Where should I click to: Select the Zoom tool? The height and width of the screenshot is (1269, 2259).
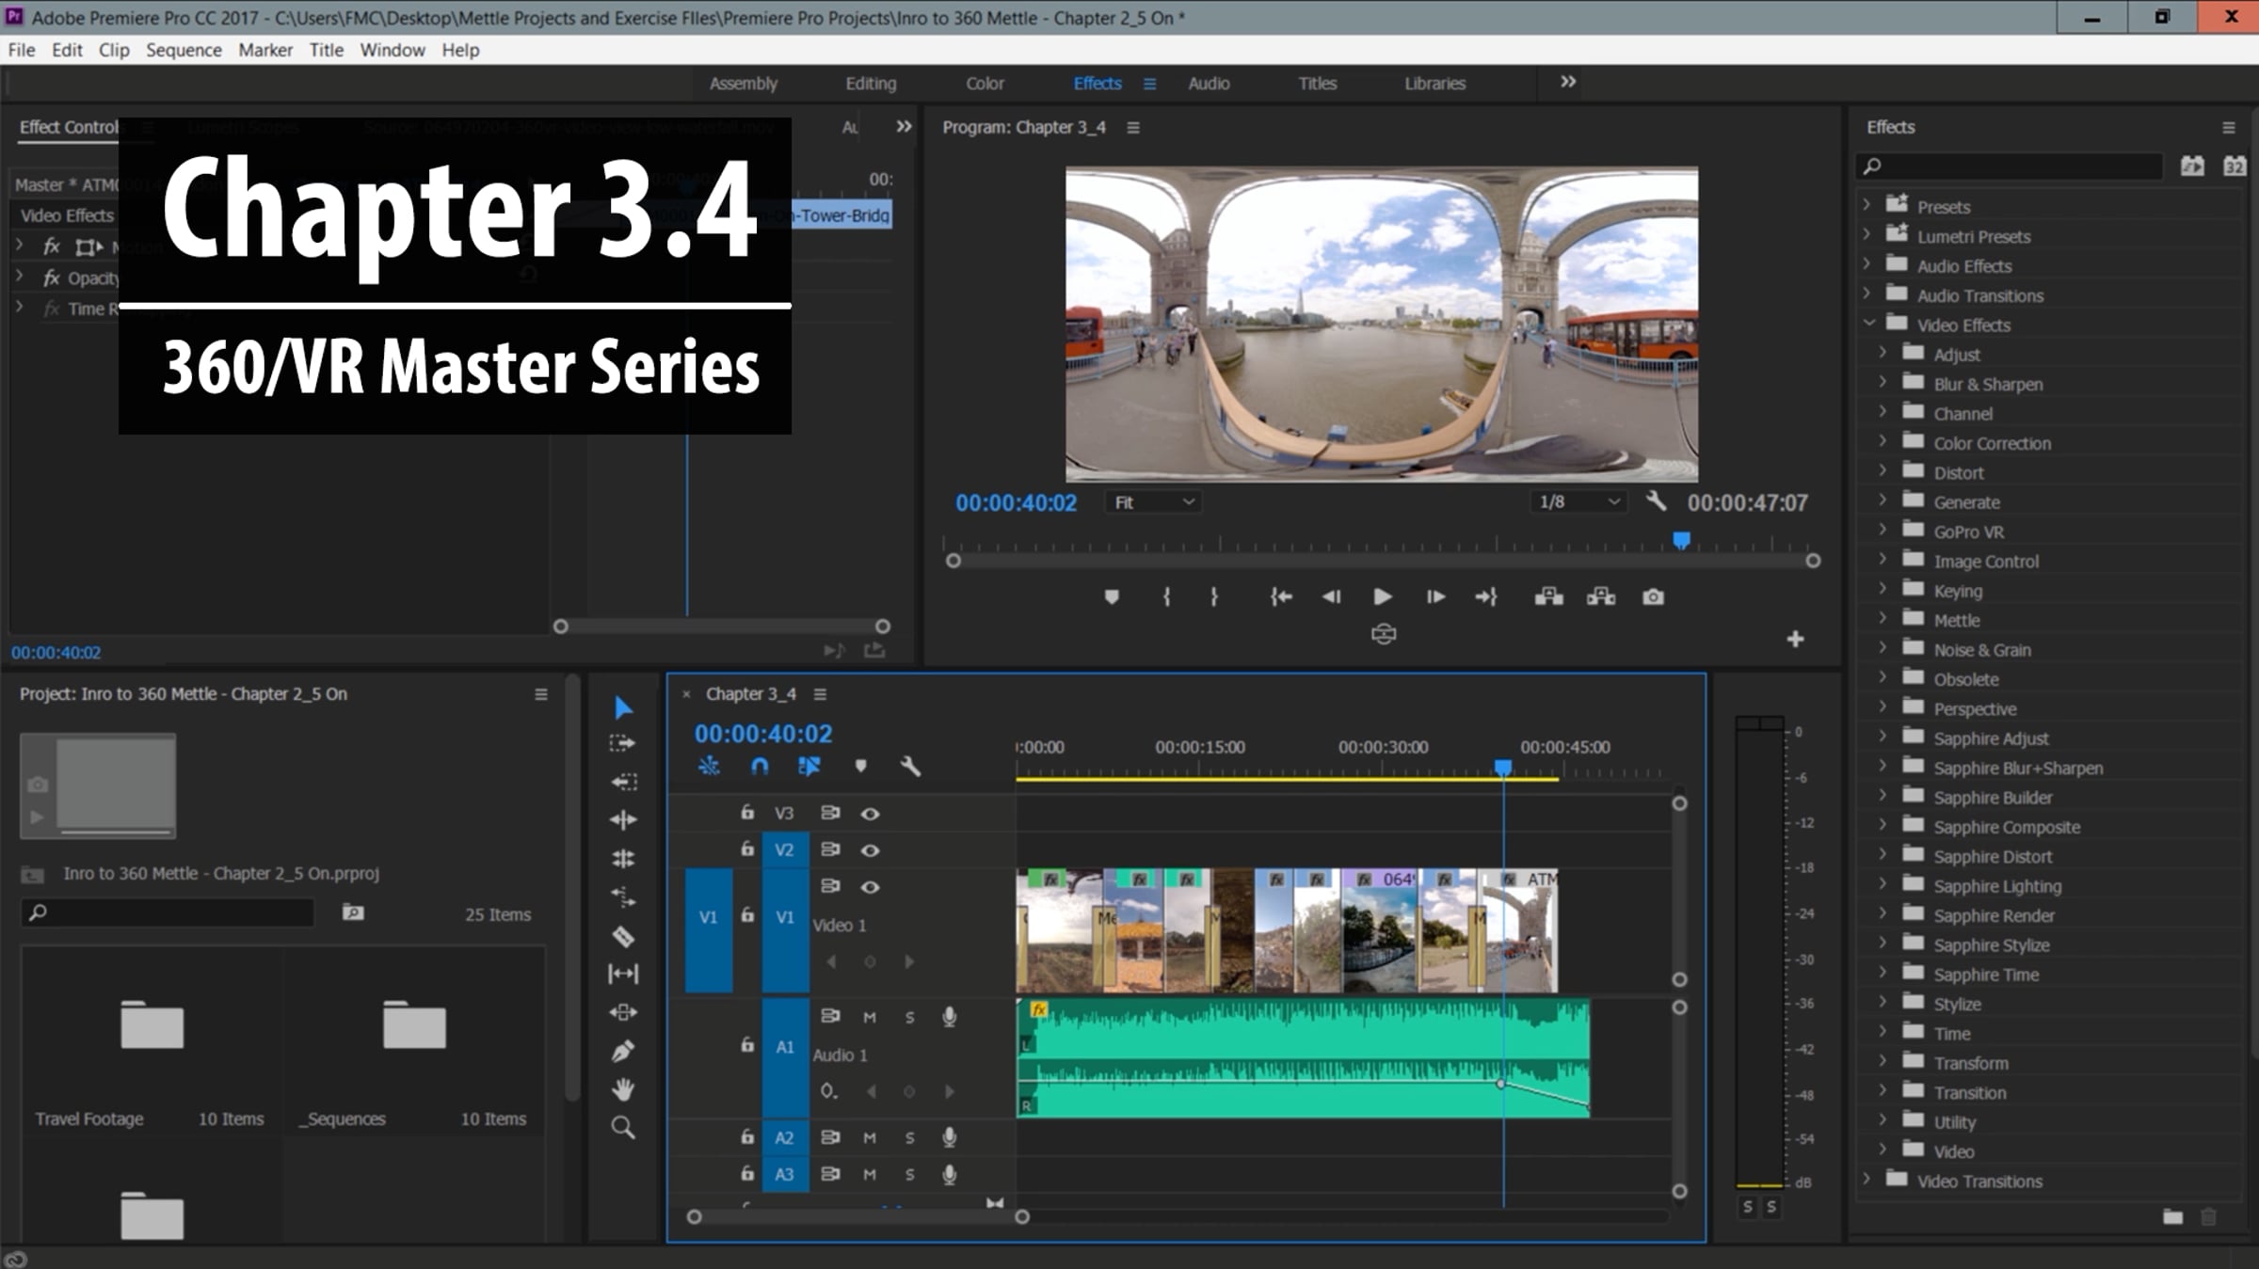tap(623, 1127)
